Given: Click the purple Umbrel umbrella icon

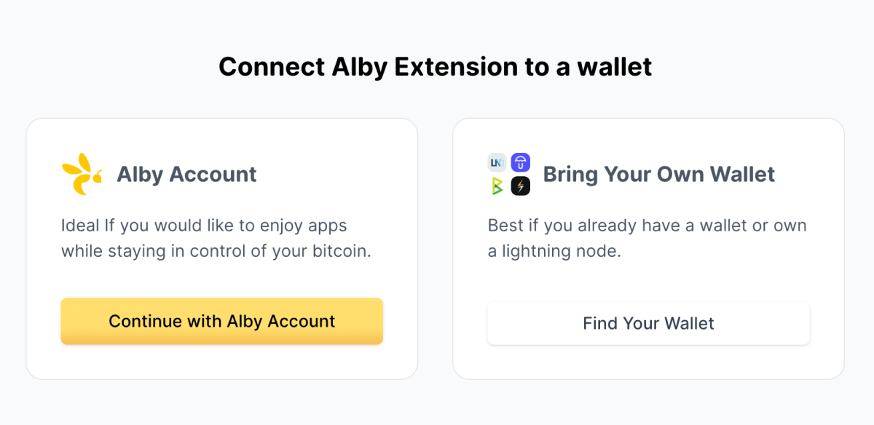Looking at the screenshot, I should coord(520,162).
